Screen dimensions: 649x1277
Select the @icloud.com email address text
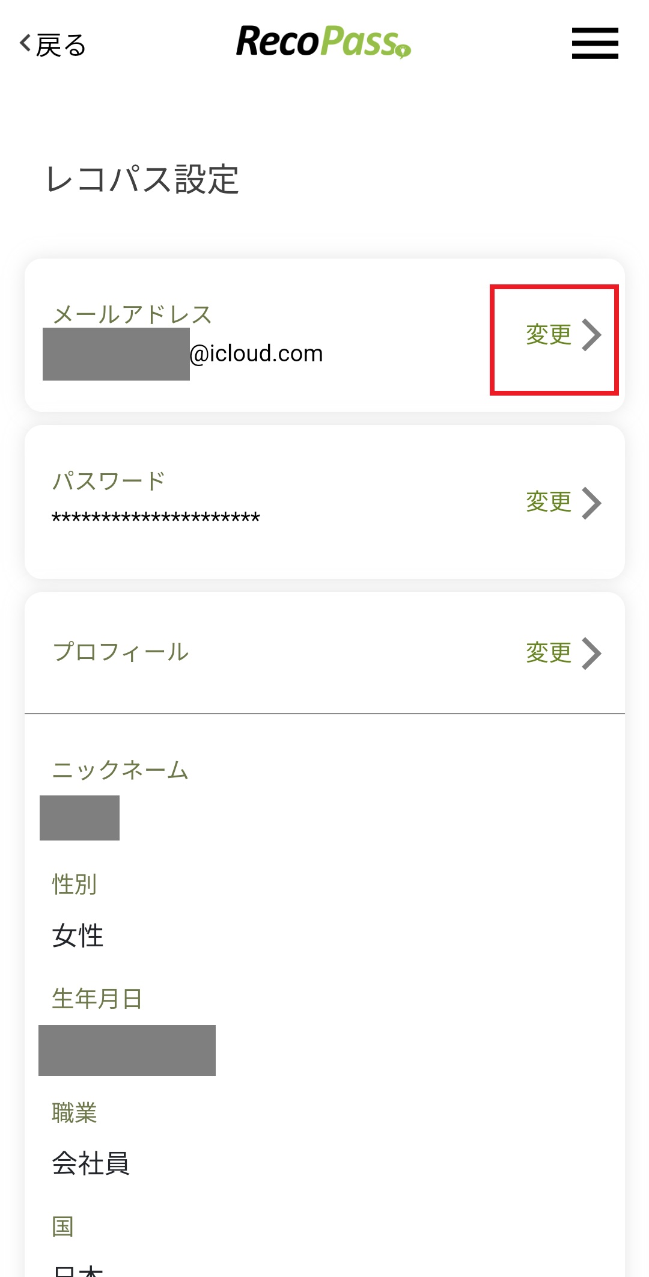pyautogui.click(x=256, y=354)
